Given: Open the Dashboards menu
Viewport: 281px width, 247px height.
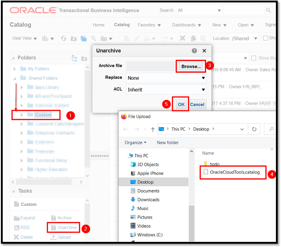Looking at the screenshot, I should pyautogui.click(x=187, y=25).
